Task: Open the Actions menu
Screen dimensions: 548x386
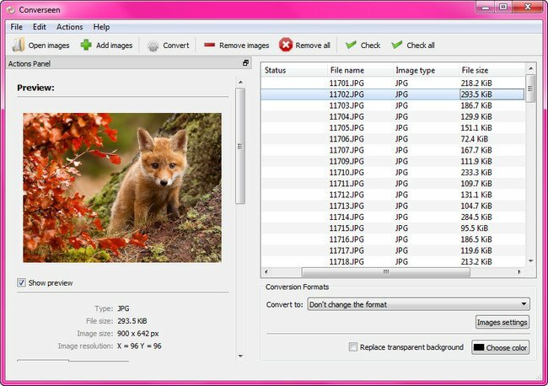Action: pos(69,27)
